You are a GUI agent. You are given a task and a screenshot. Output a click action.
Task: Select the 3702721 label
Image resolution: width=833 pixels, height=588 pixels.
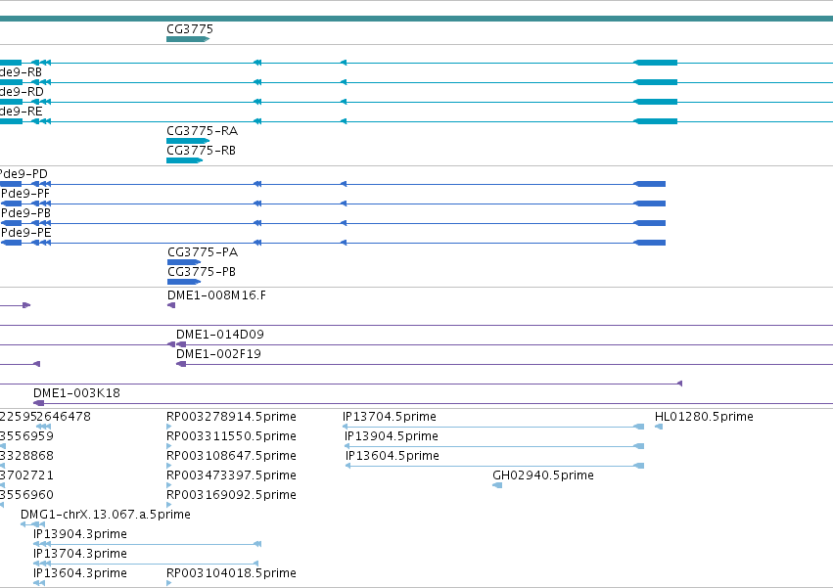pos(26,475)
